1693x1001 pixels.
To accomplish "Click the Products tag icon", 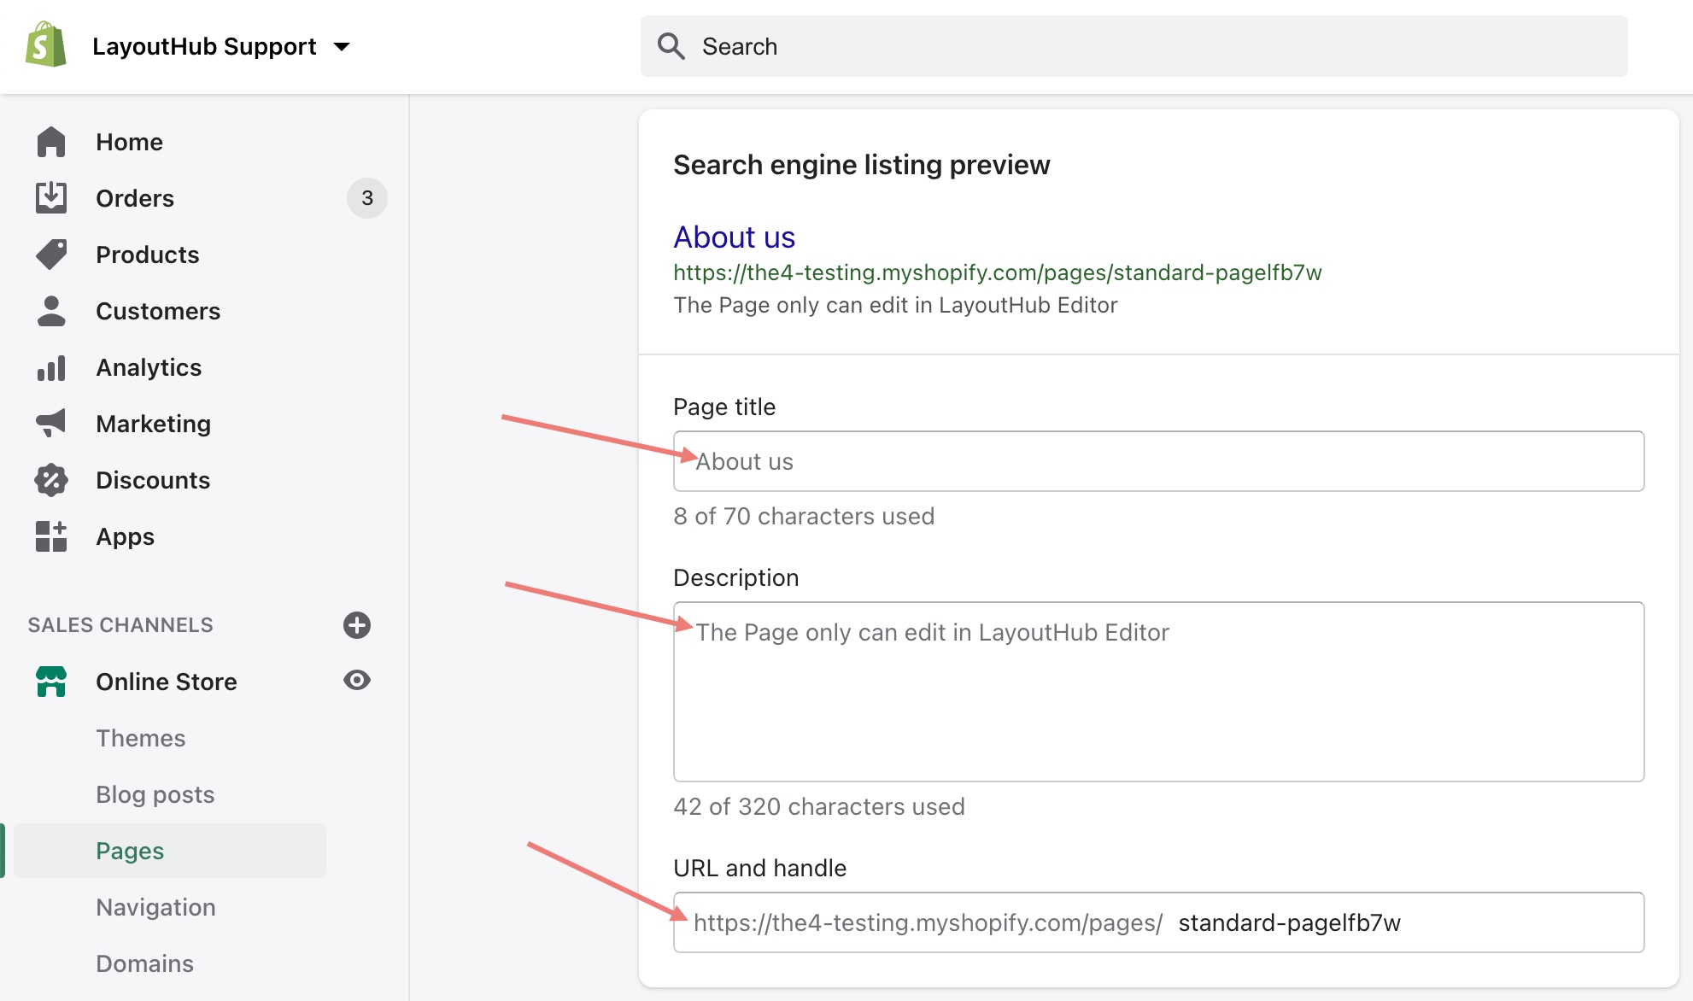I will tap(51, 255).
